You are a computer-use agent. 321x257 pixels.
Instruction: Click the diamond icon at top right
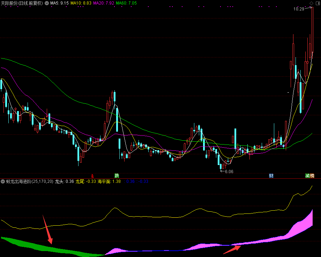pyautogui.click(x=311, y=3)
